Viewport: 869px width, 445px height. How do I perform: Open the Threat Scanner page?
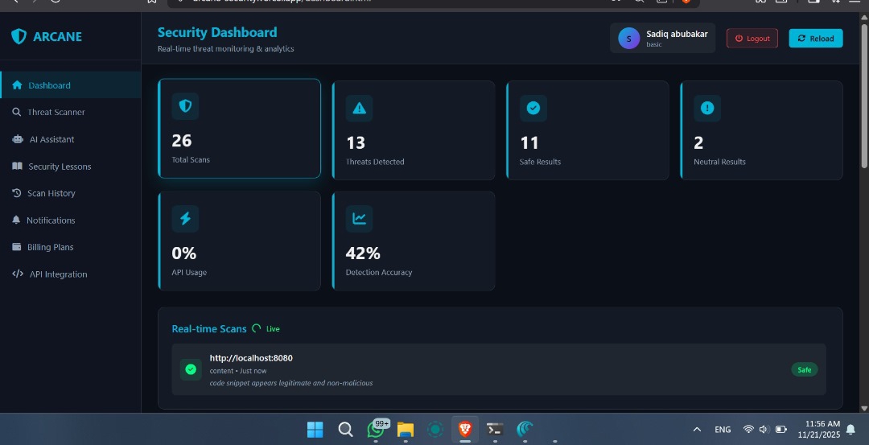coord(70,112)
